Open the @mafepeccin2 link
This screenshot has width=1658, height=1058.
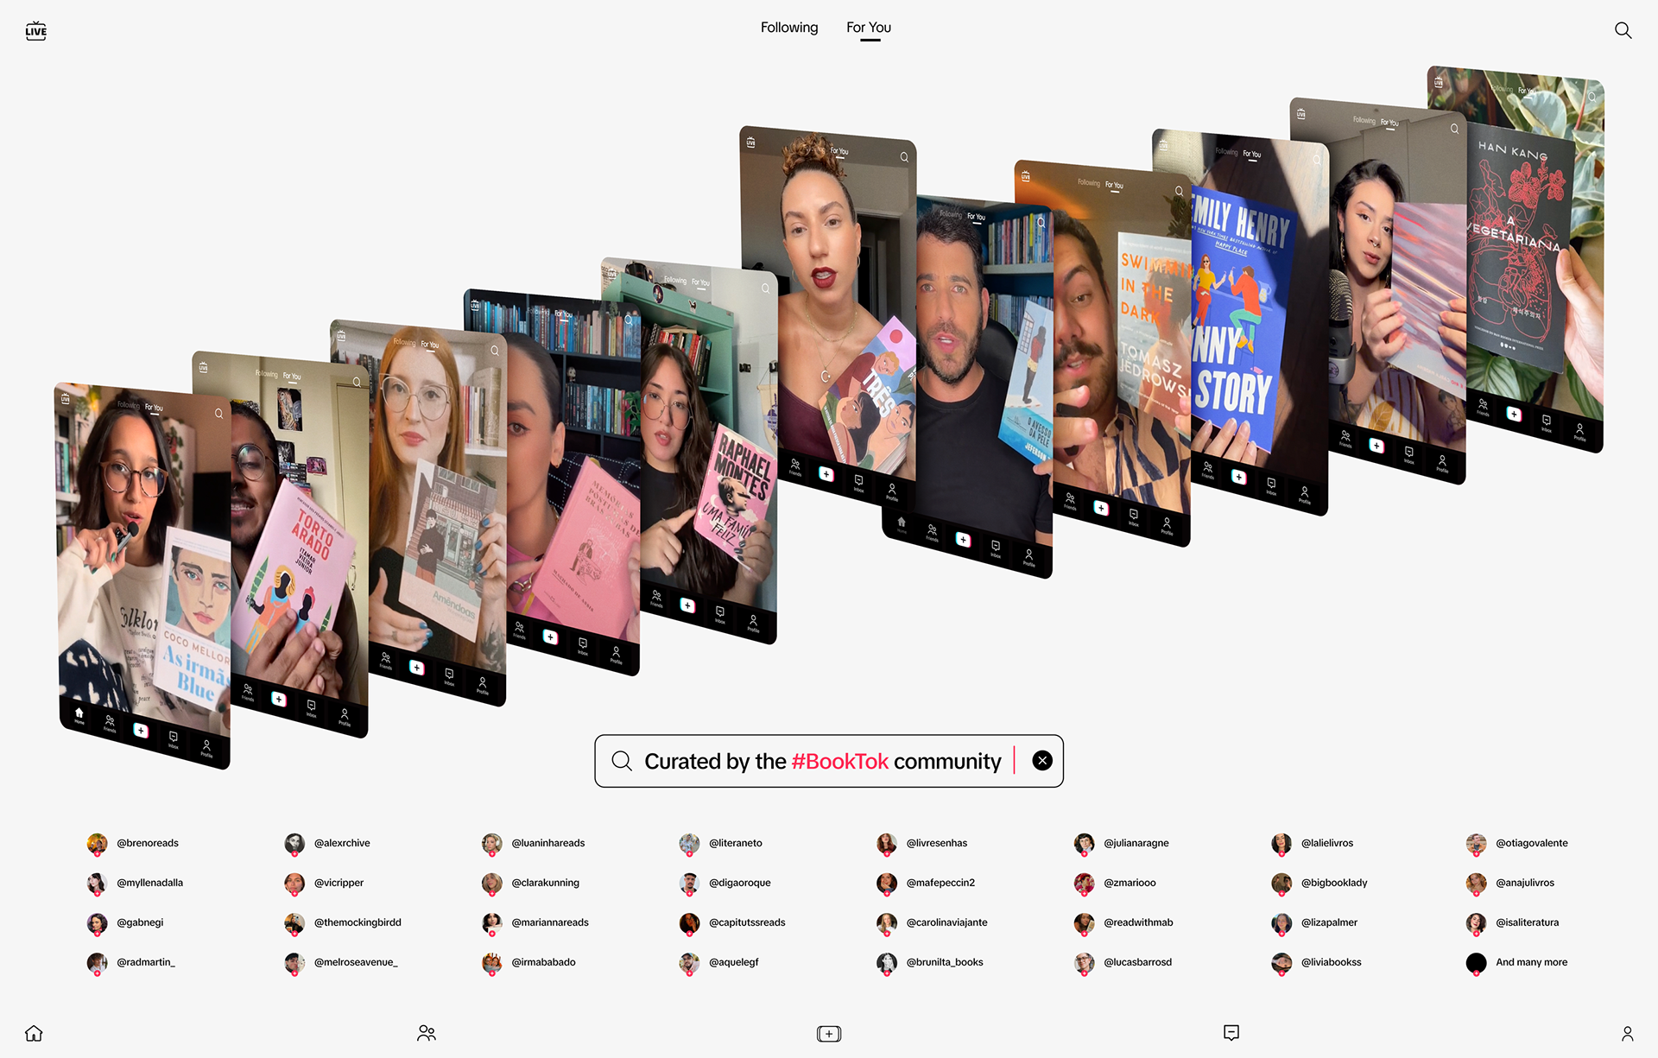[940, 883]
